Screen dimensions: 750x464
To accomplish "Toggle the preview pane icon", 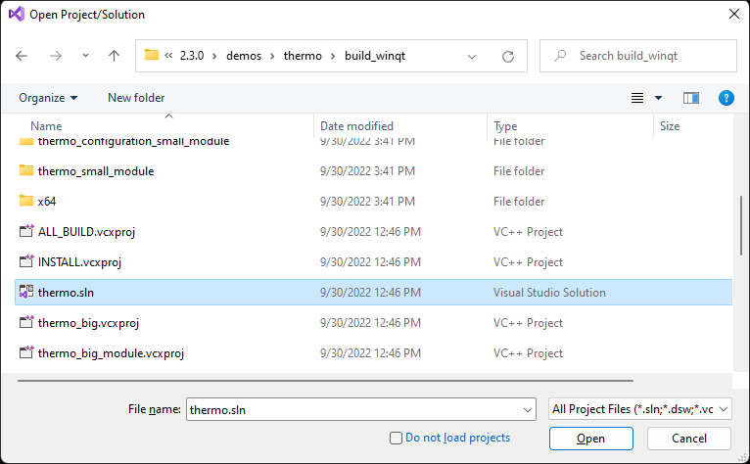I will 691,98.
